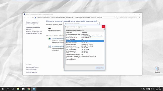Open Task View from the taskbar
This screenshot has width=163, height=91.
(13, 89)
